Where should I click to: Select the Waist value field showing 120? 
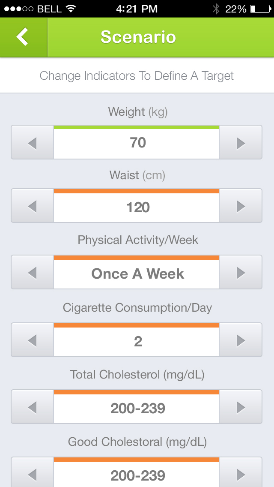tap(137, 207)
